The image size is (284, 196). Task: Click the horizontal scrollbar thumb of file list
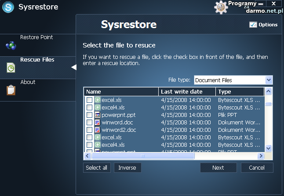tap(143, 156)
